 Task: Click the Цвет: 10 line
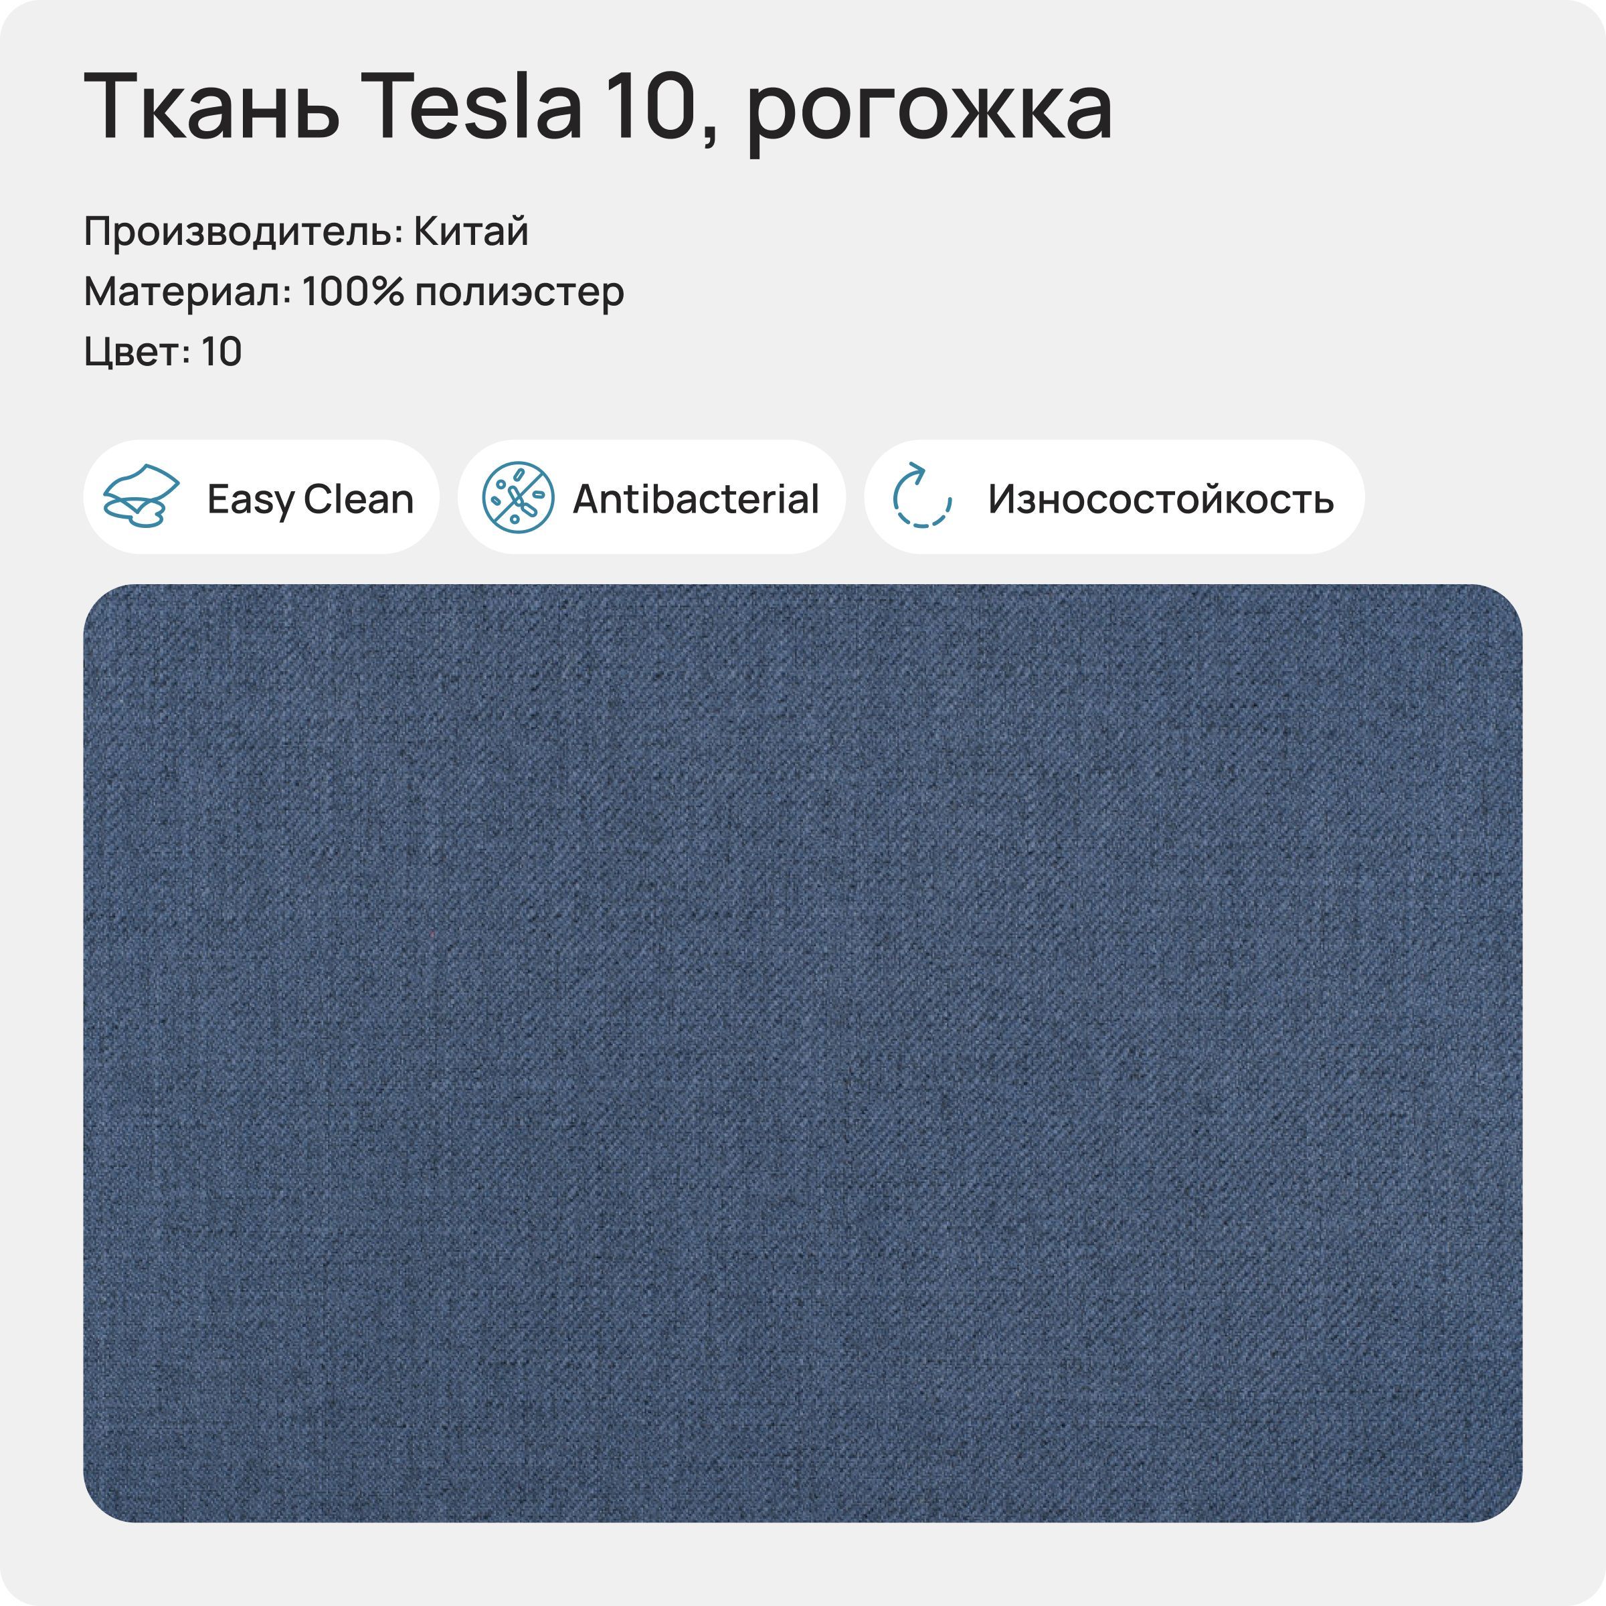(x=163, y=353)
